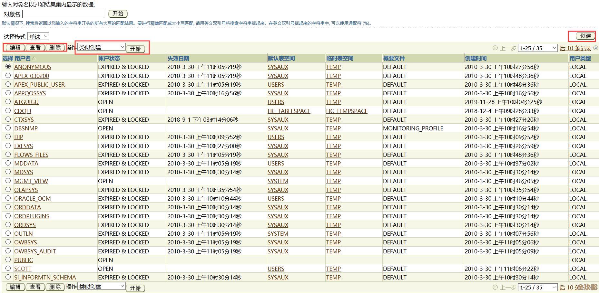The image size is (599, 293).
Task: Select the radio button for PUBLIC user
Action: pos(8,260)
